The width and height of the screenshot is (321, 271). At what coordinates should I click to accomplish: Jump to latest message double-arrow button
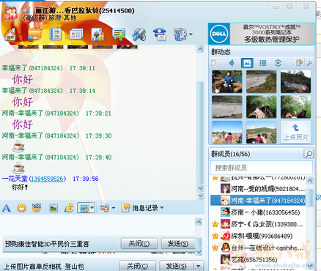[x=200, y=196]
